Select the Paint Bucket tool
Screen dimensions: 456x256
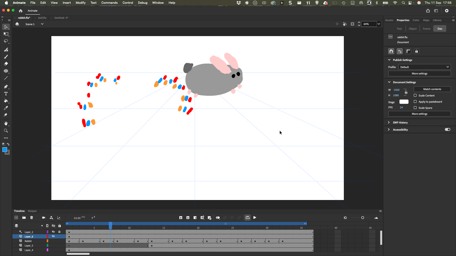coord(6,101)
